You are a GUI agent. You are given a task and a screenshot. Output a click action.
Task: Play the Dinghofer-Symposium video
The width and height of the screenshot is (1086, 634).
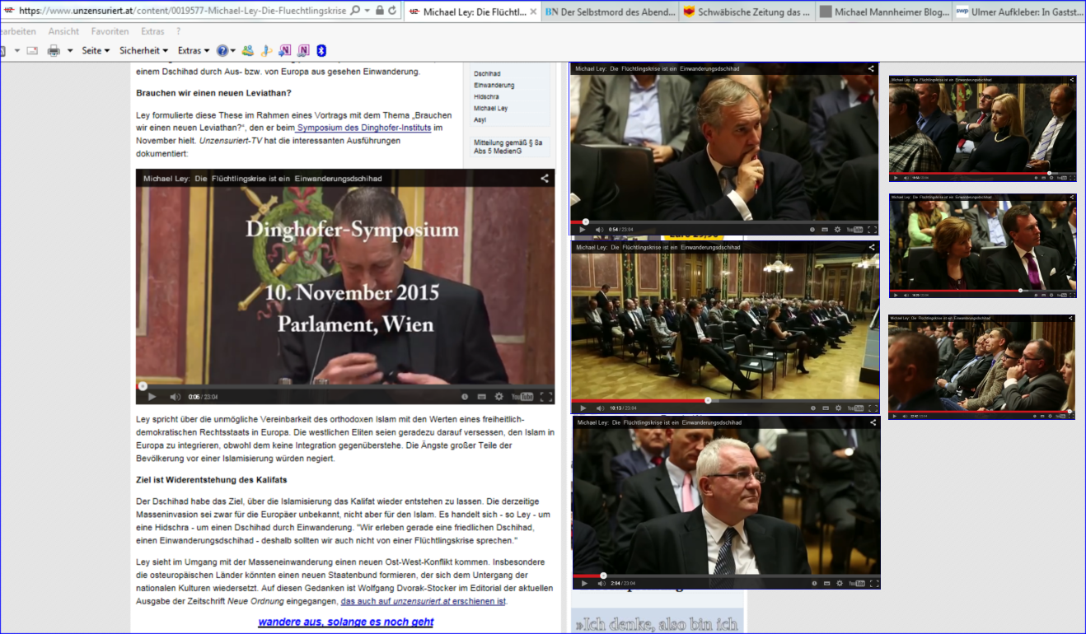pyautogui.click(x=152, y=397)
